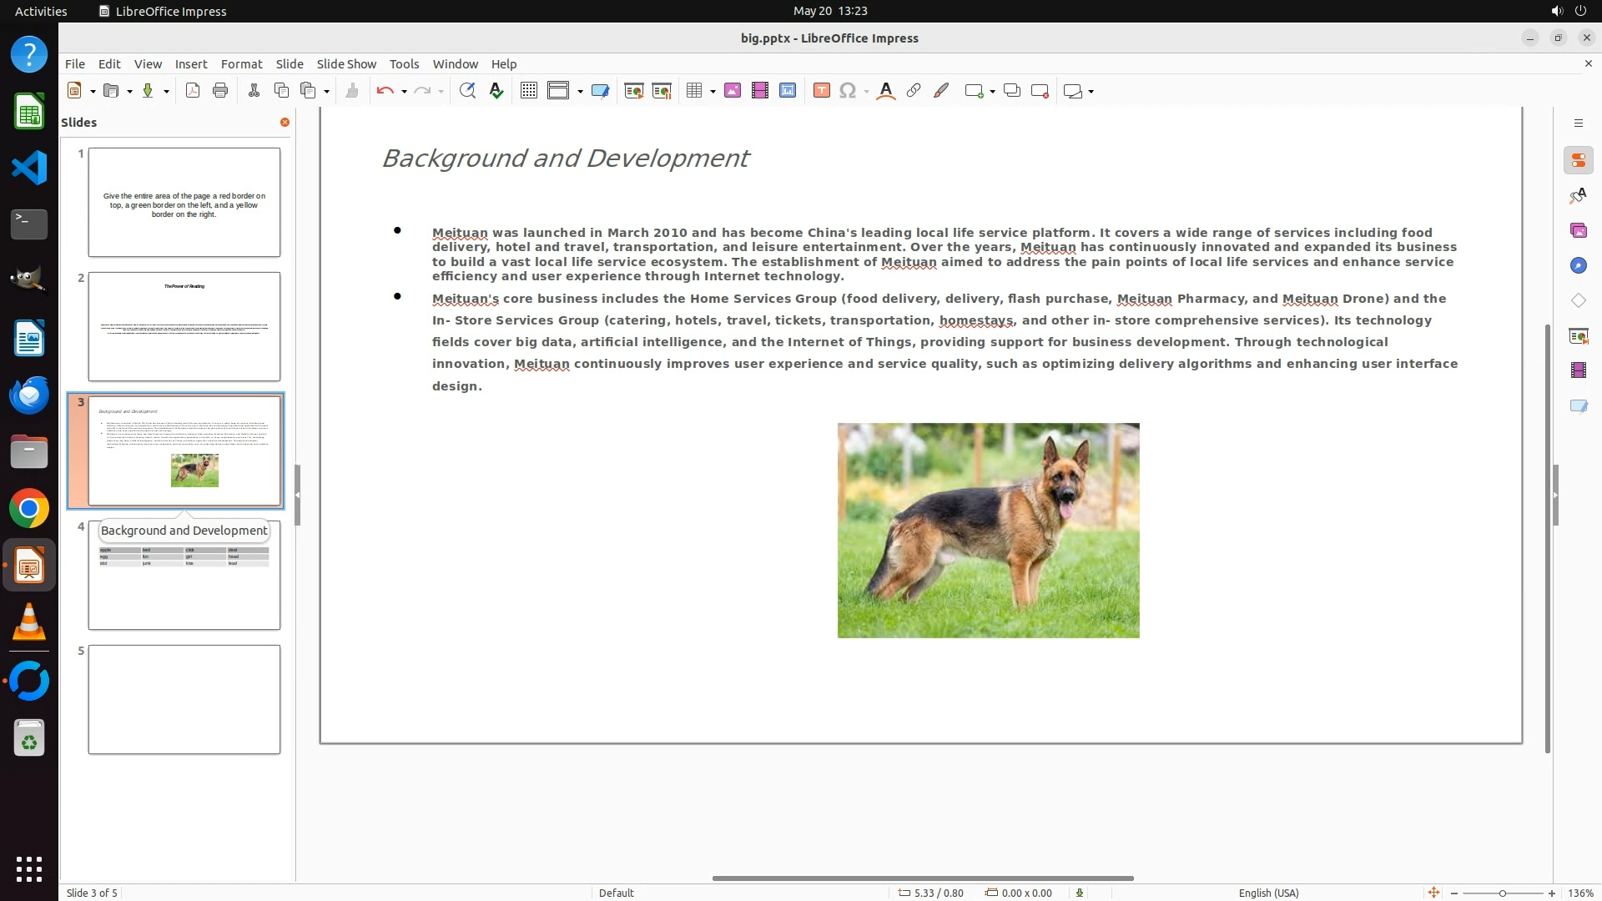Start presentation from first slide icon
This screenshot has height=901, width=1602.
pos(634,91)
